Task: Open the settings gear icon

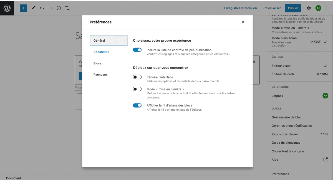Action: click(309, 8)
